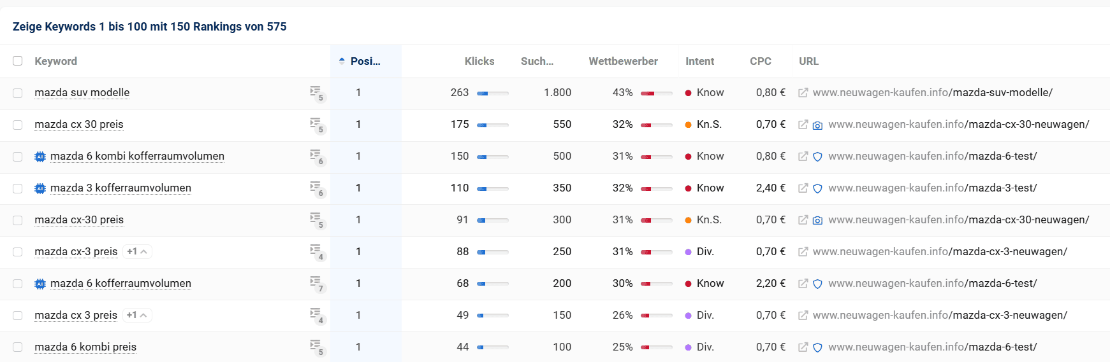Click AI badge next to mazda 6 kombi kofferraumvolumen
Screen dimensions: 1110x362
(40, 157)
